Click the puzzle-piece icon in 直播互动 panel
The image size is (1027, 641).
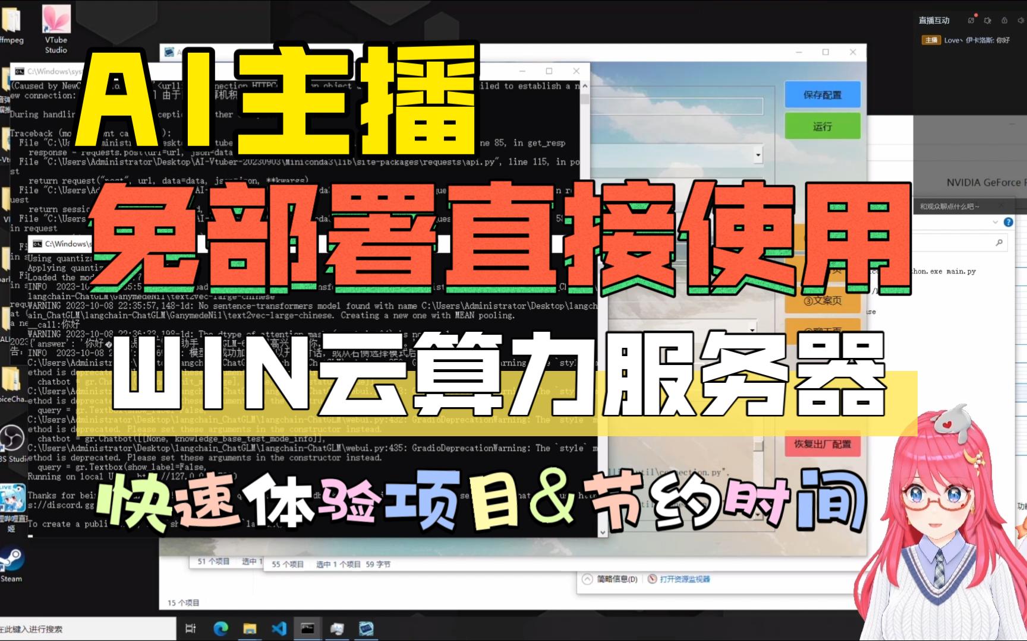[988, 20]
